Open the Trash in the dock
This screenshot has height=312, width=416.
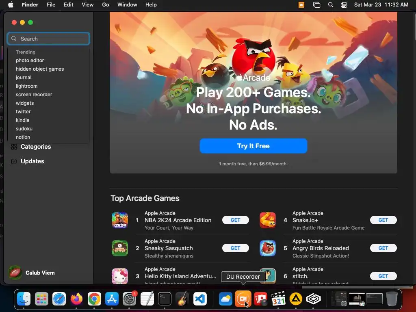tap(392, 299)
